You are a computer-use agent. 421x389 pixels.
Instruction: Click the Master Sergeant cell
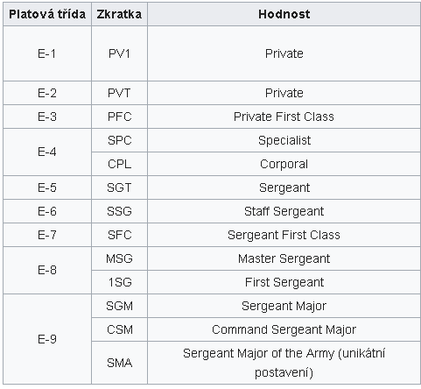[x=284, y=258]
